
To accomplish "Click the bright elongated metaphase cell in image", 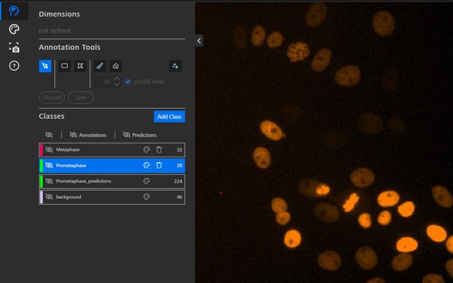I will click(x=351, y=202).
